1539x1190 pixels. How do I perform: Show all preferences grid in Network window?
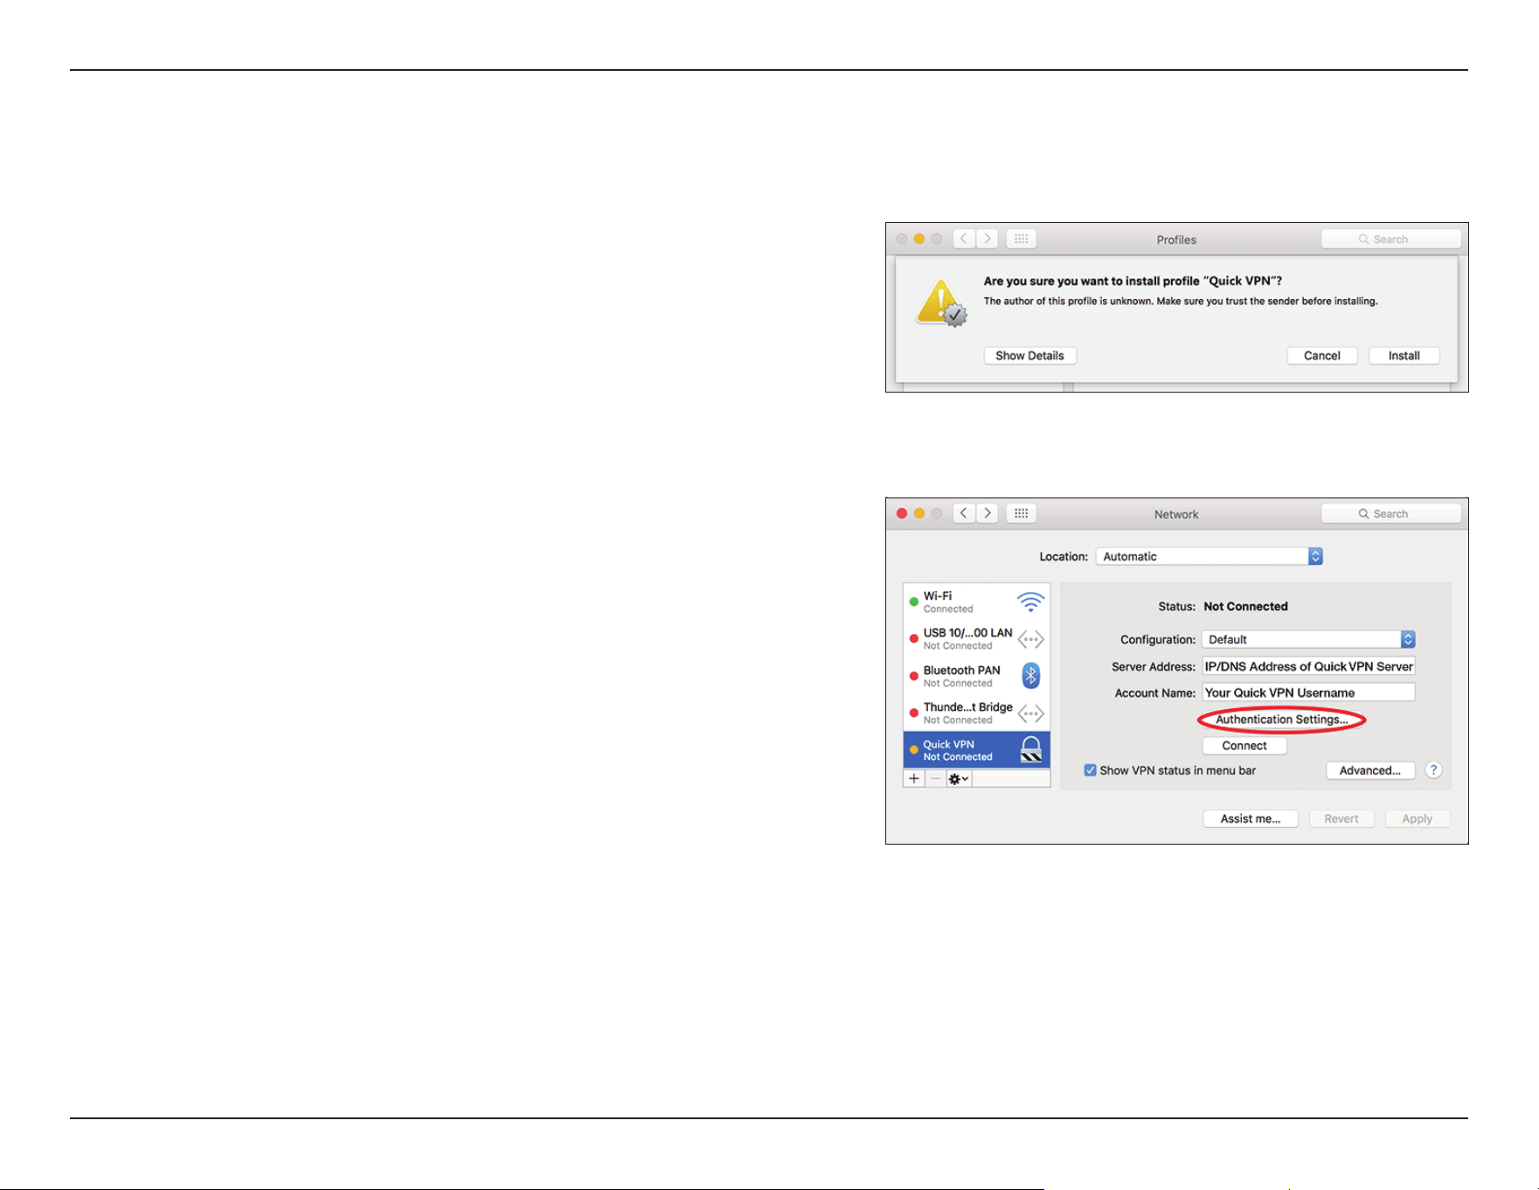tap(1021, 513)
